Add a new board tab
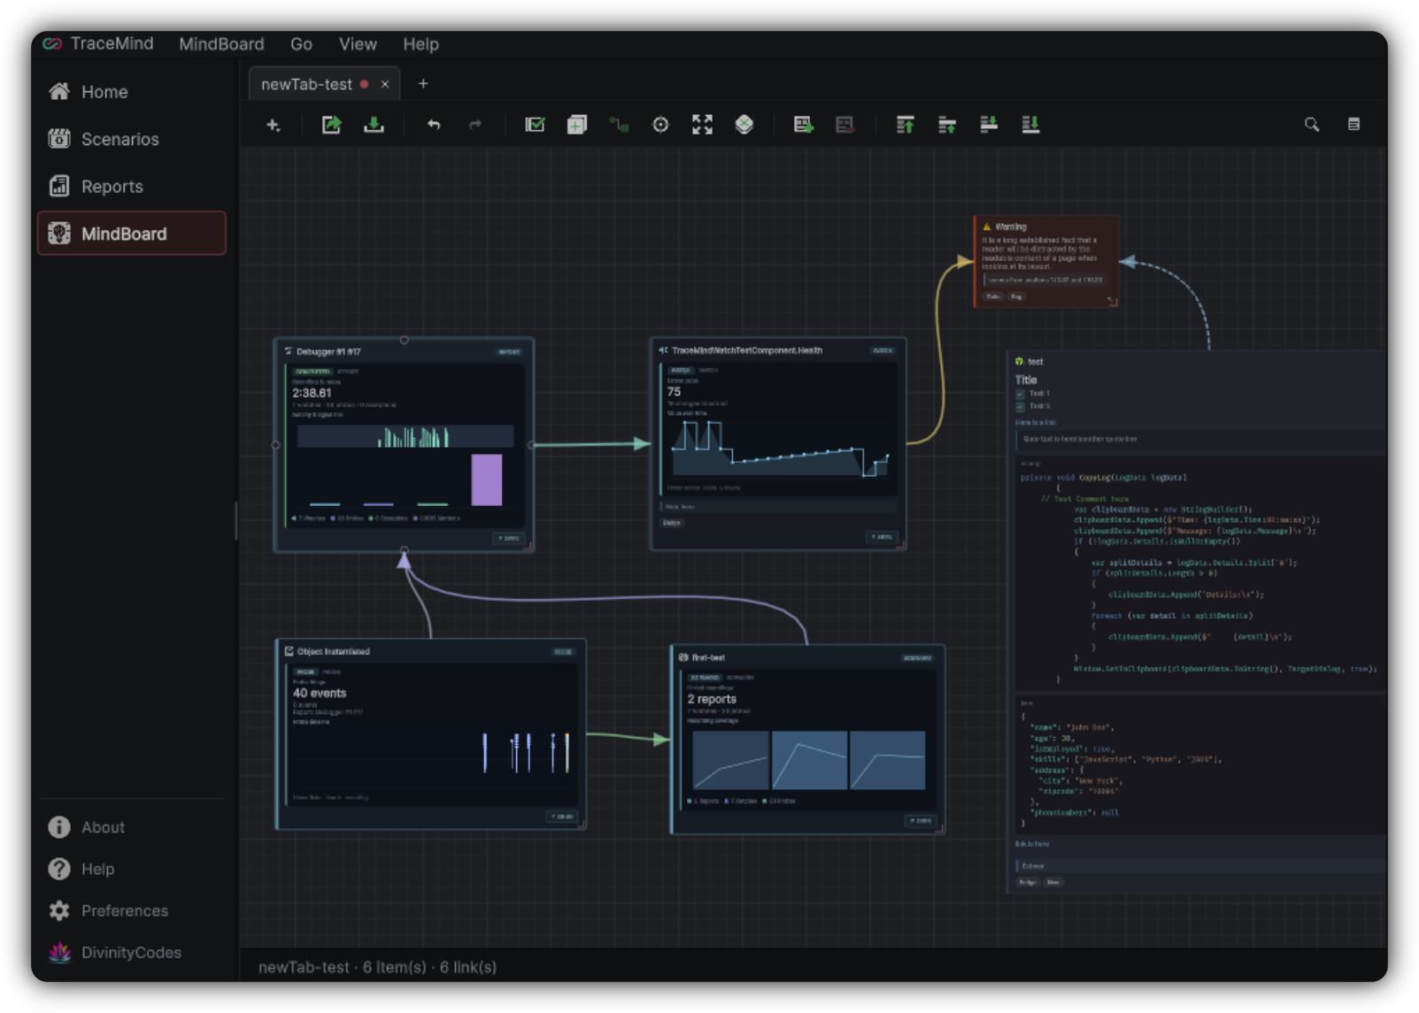1419x1013 pixels. pyautogui.click(x=423, y=83)
